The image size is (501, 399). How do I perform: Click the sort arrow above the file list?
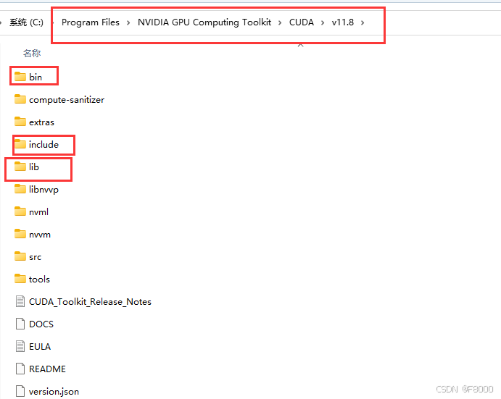click(x=300, y=46)
